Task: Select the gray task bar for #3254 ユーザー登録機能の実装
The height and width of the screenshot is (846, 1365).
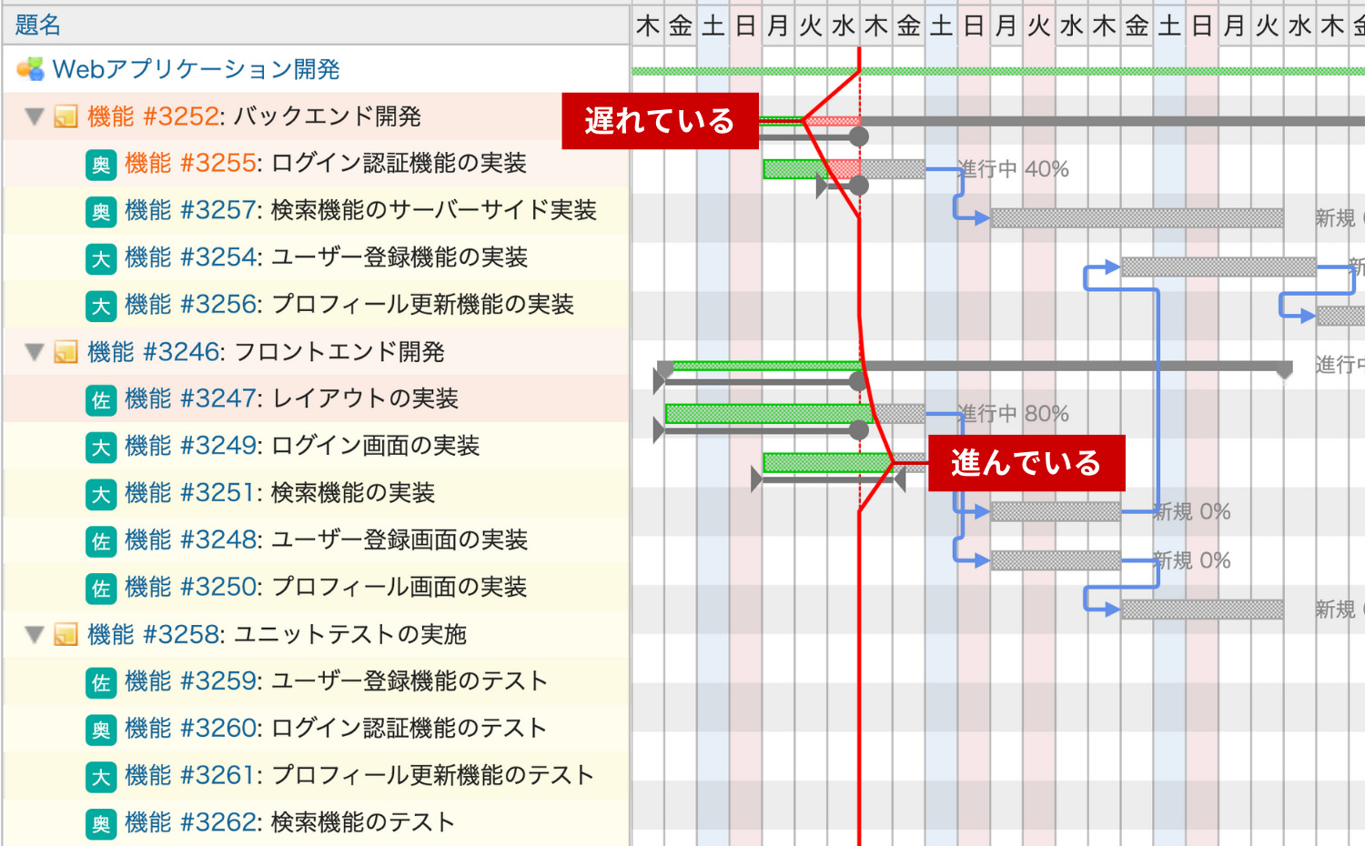Action: tap(1218, 267)
